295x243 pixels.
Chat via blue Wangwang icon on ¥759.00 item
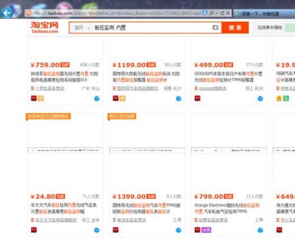coord(97,98)
